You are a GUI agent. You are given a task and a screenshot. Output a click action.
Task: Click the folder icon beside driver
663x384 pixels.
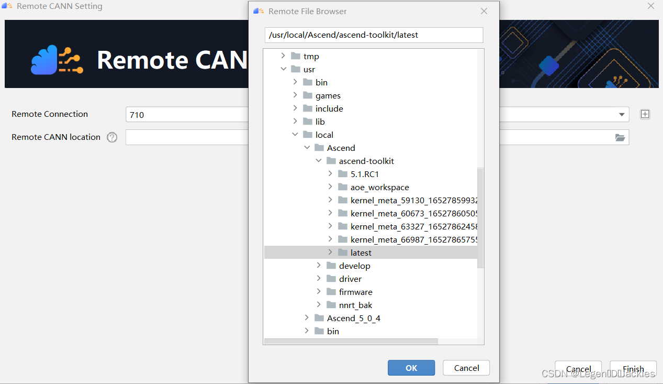click(331, 279)
